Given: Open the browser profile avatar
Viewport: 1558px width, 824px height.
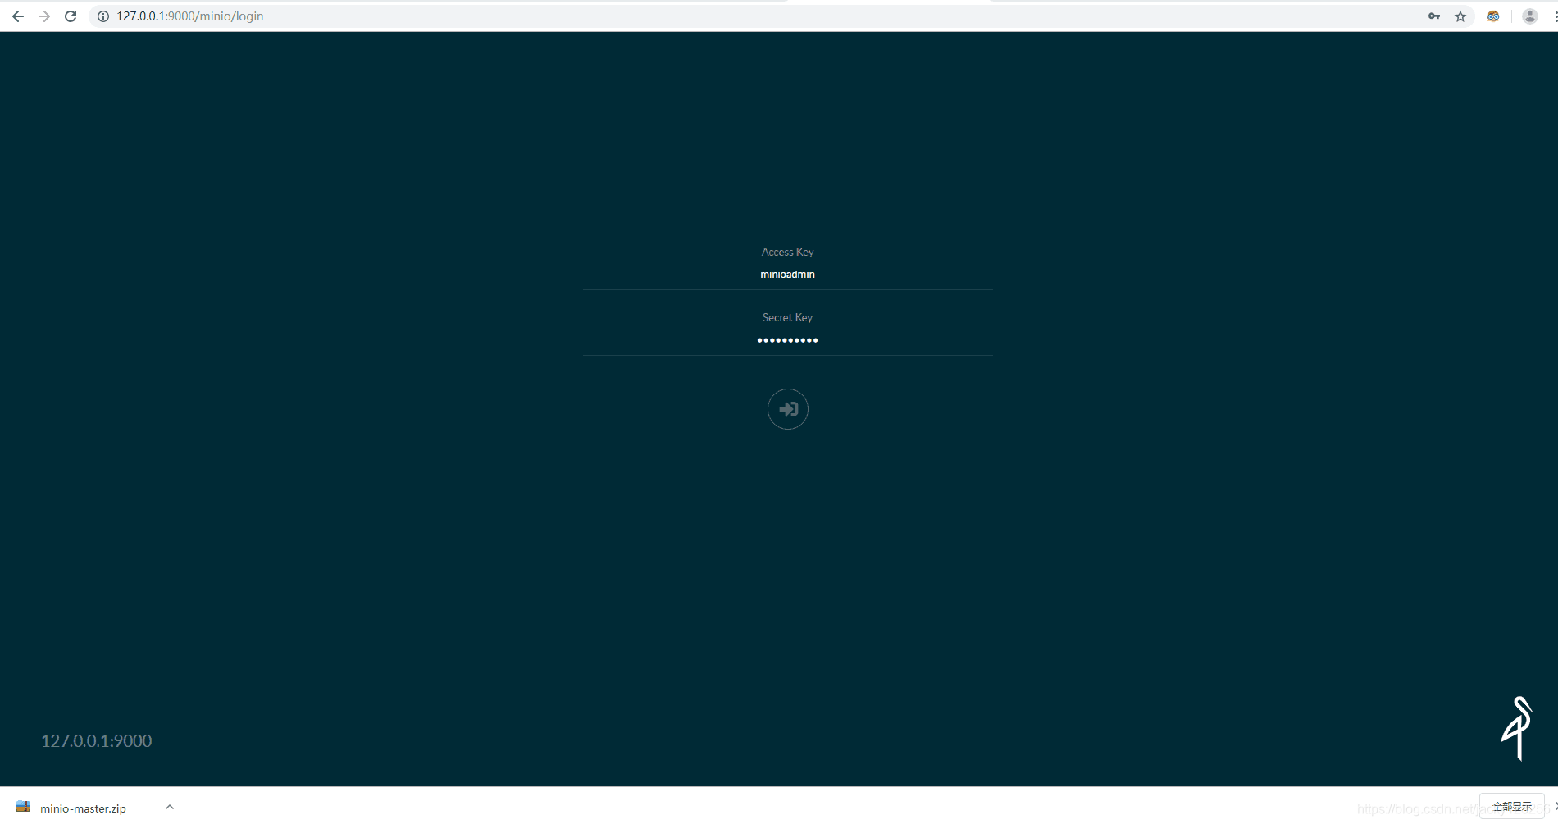Looking at the screenshot, I should tap(1530, 16).
